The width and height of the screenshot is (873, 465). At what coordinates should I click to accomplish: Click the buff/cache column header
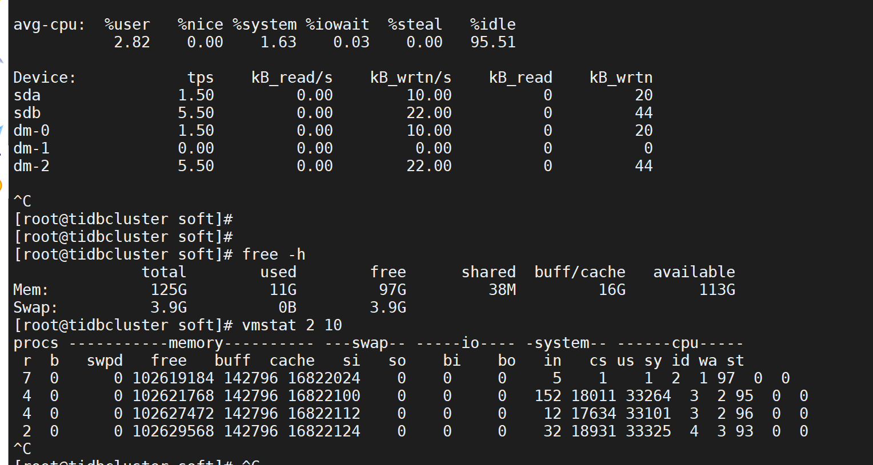[580, 272]
